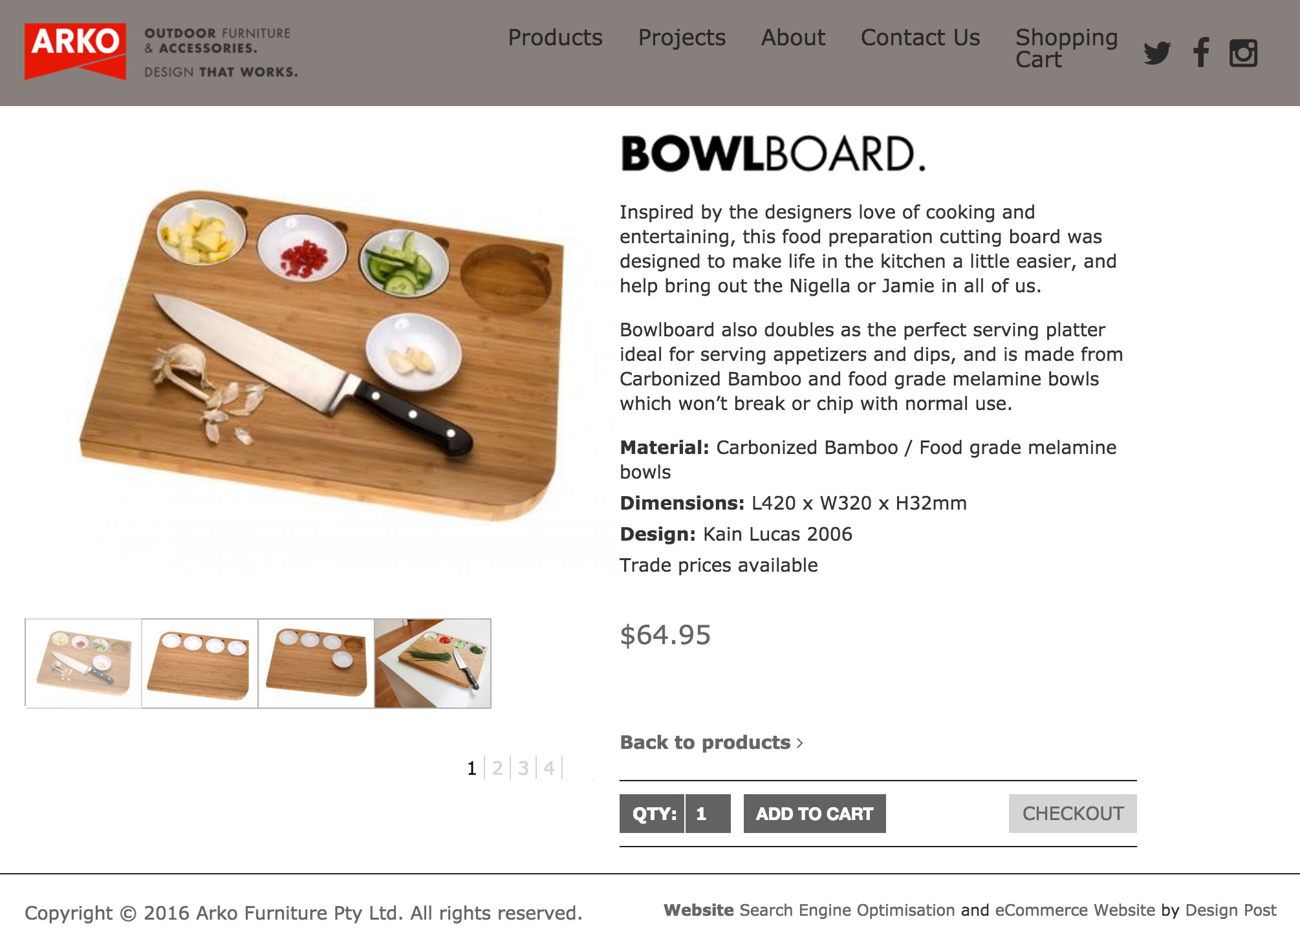Screen dimensions: 1300x930
Task: Select the thumbnail showing four white bowls
Action: [x=200, y=664]
